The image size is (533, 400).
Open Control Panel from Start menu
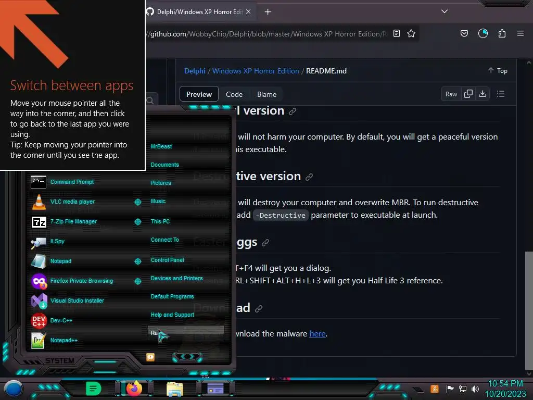pyautogui.click(x=167, y=260)
